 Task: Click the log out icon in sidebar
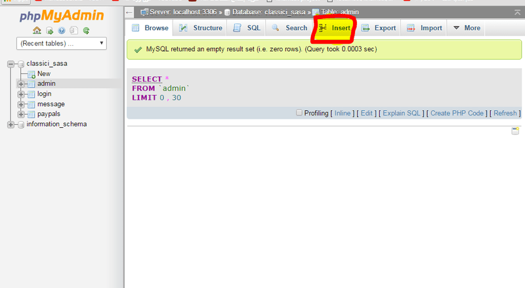click(50, 31)
